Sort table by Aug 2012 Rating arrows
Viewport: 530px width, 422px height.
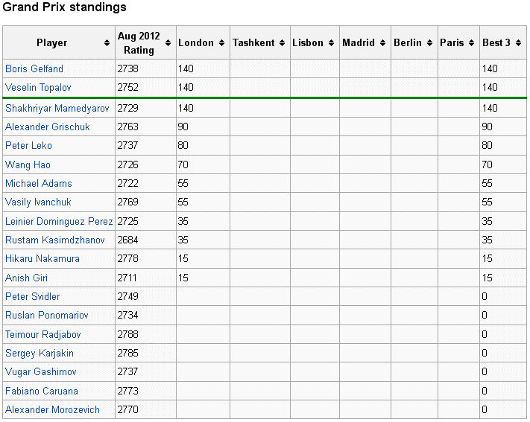168,43
